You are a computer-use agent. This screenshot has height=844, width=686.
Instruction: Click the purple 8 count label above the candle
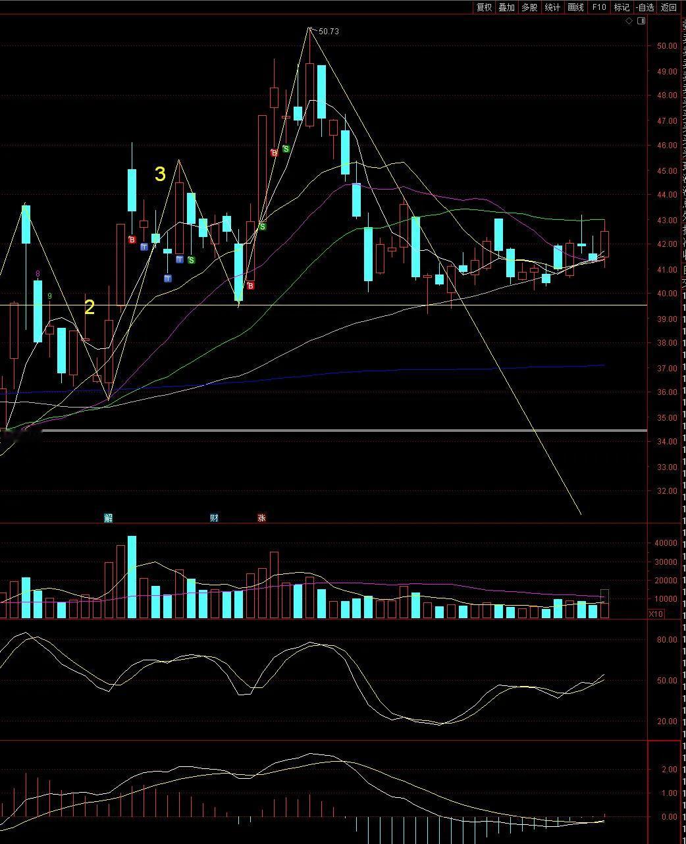point(38,274)
